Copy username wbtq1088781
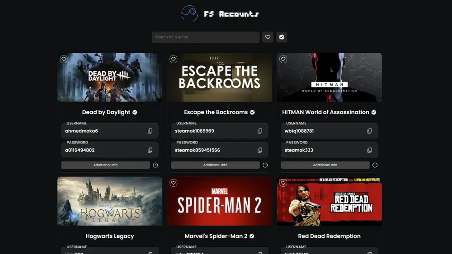Viewport: 452px width, 254px height. click(370, 131)
